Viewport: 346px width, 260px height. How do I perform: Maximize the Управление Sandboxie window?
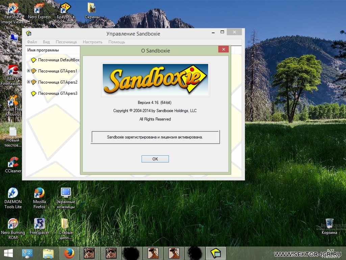coord(222,32)
